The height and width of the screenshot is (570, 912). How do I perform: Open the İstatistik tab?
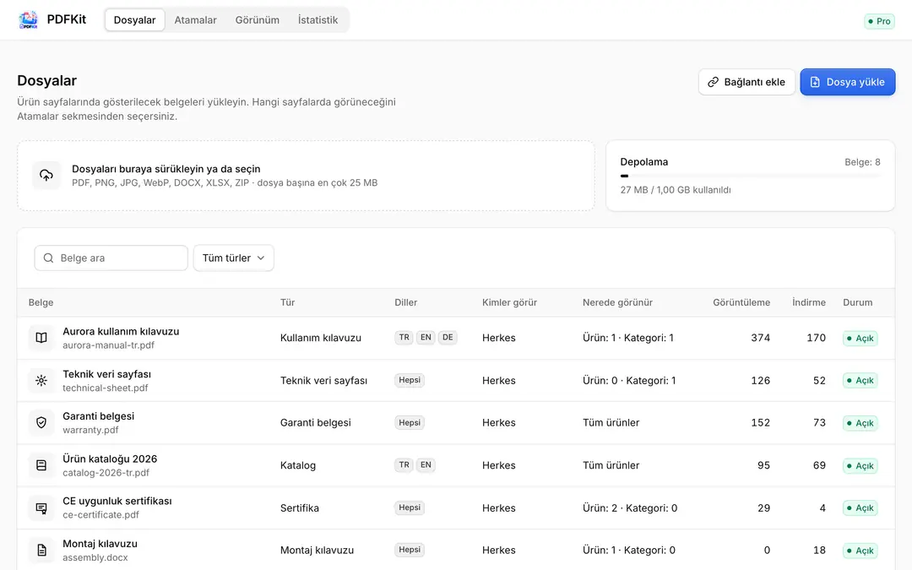click(x=318, y=19)
